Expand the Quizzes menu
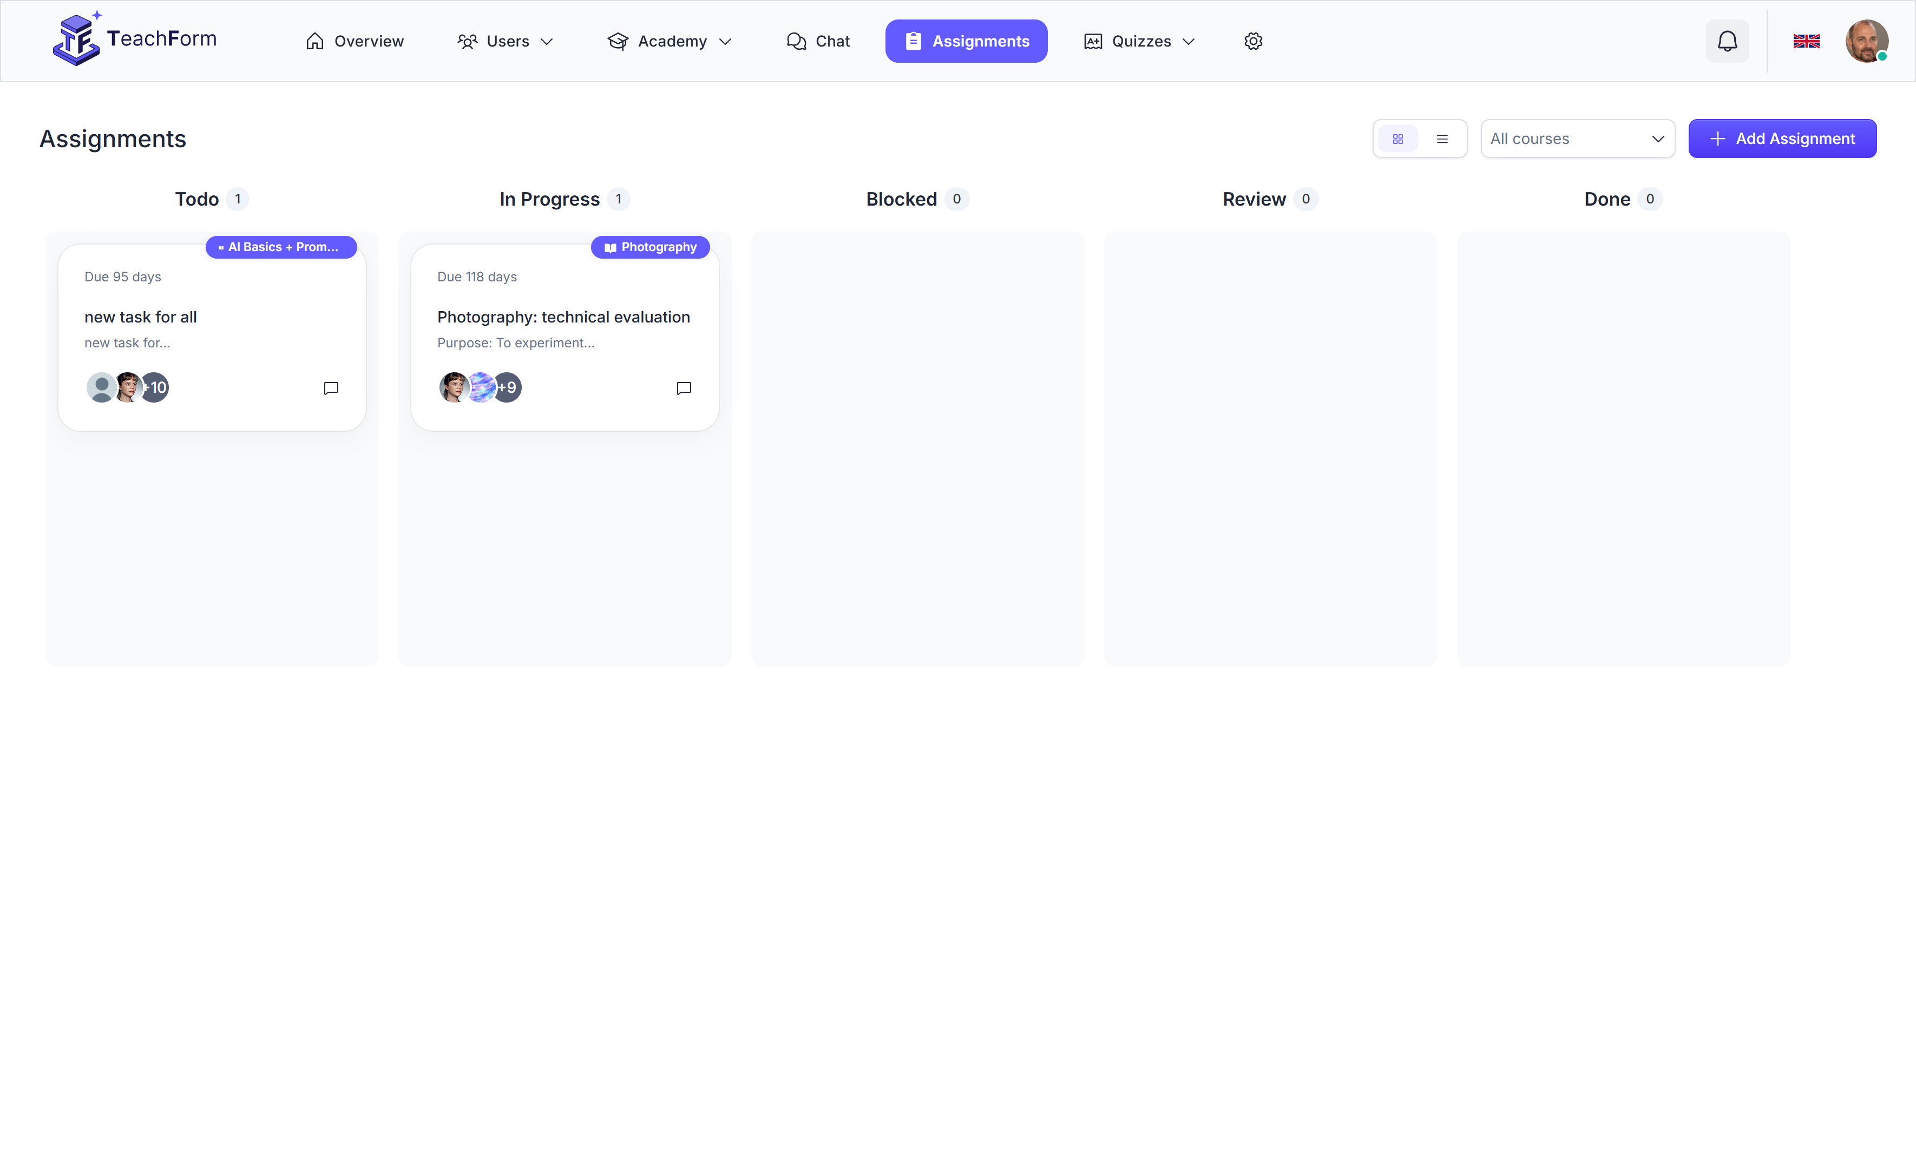 pos(1139,41)
